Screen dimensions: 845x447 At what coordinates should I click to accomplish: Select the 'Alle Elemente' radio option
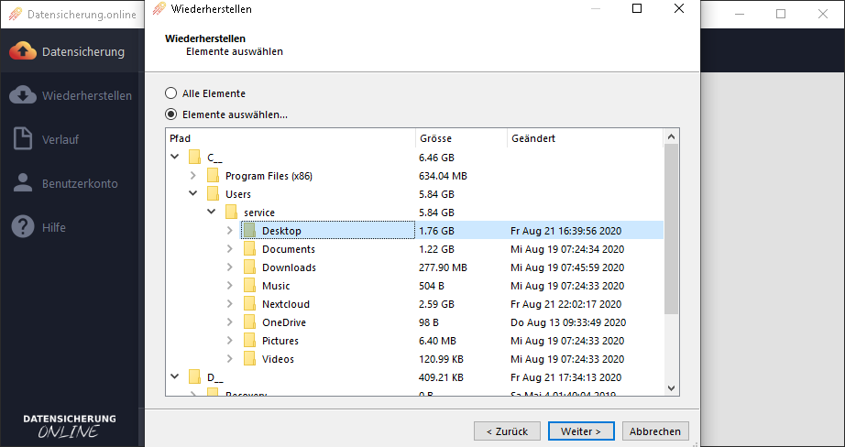tap(170, 93)
